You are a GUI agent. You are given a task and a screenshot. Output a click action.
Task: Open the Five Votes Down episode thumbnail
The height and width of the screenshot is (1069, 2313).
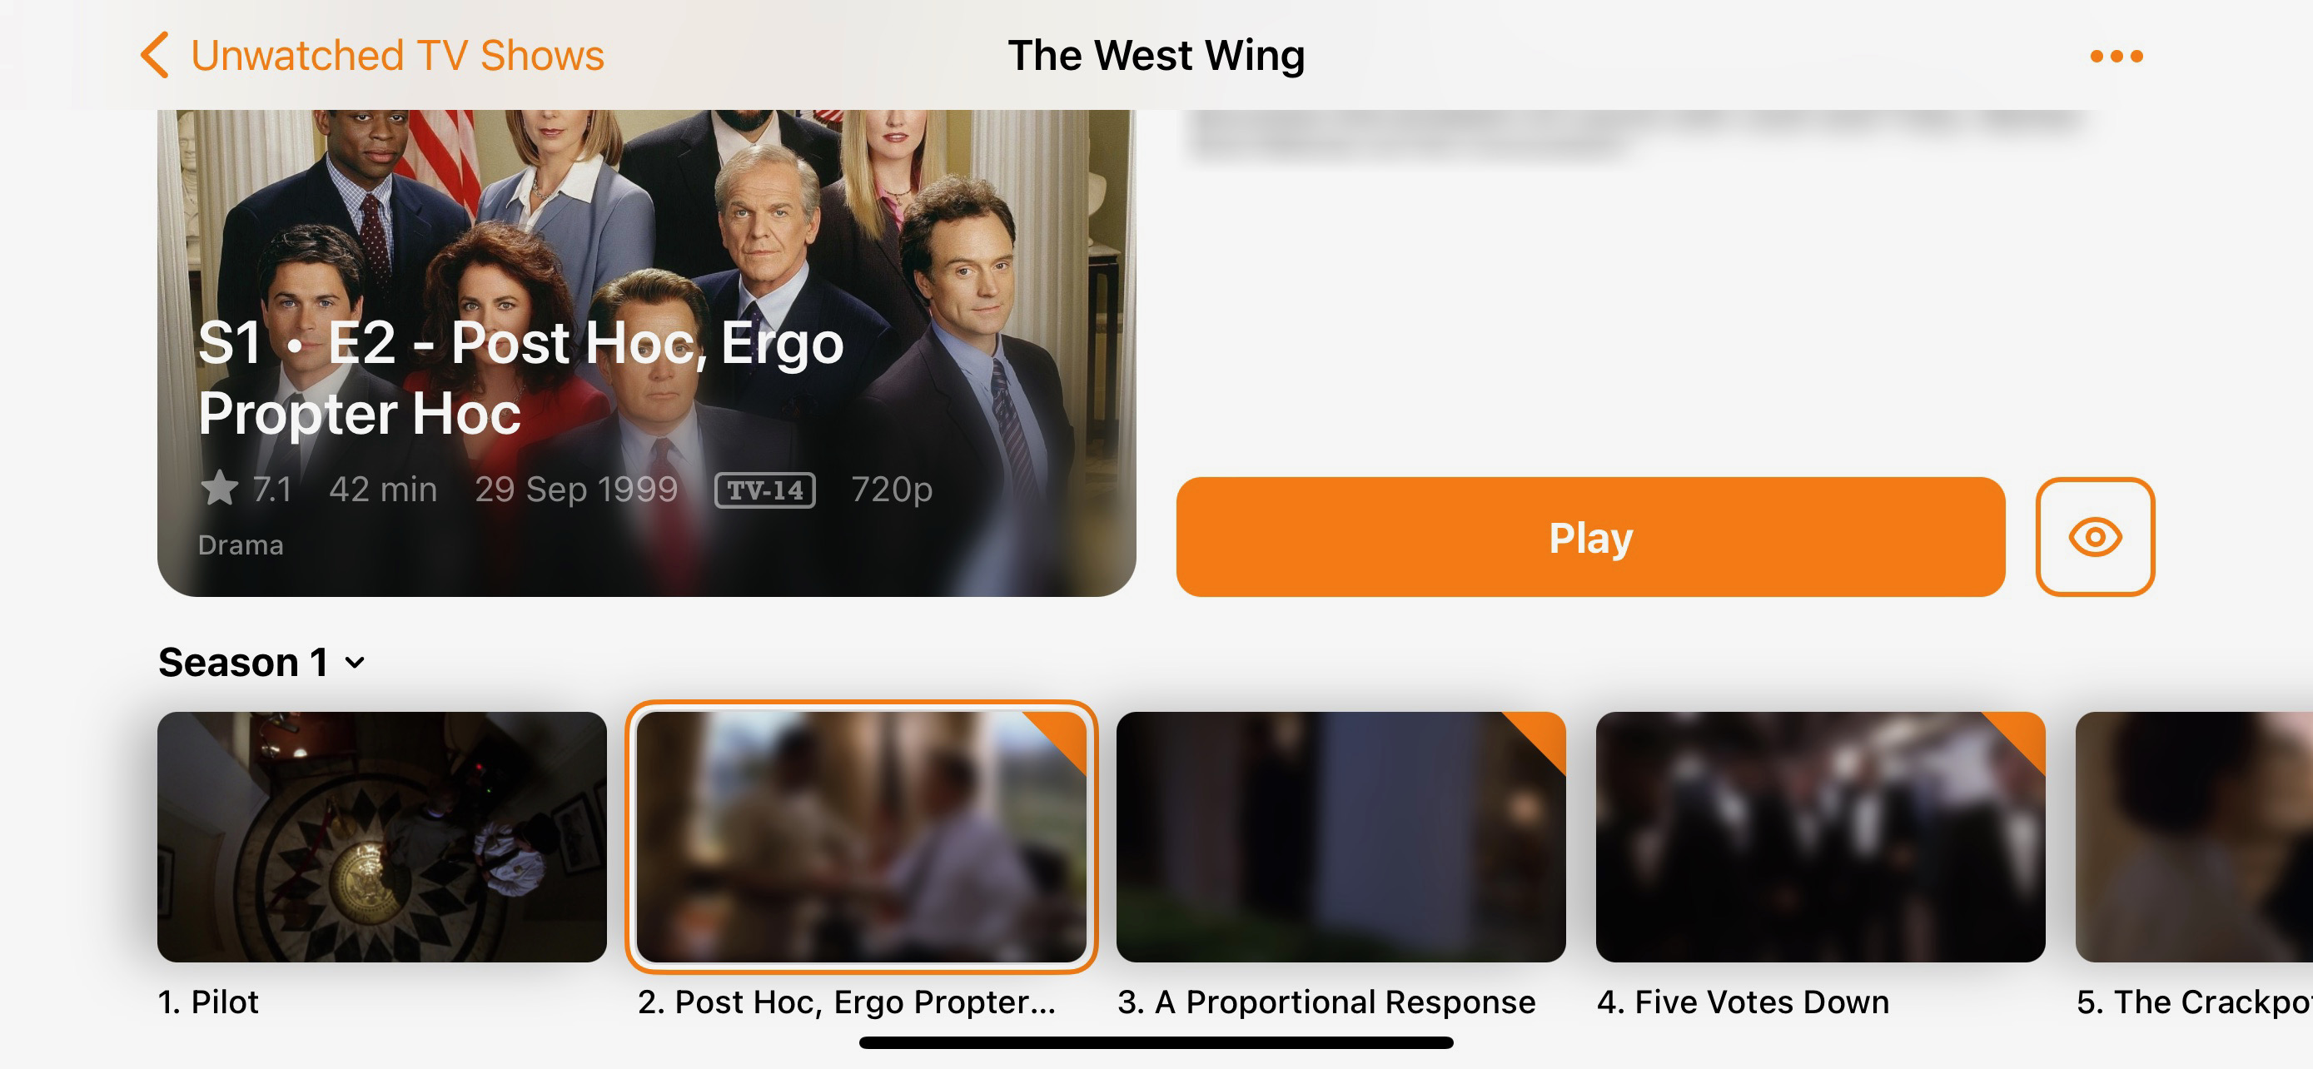click(x=1820, y=837)
